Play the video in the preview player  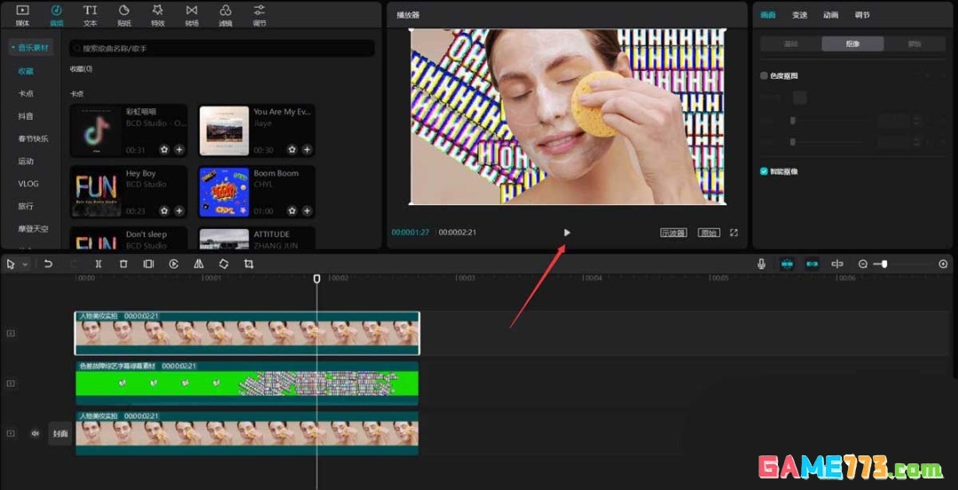click(x=567, y=233)
